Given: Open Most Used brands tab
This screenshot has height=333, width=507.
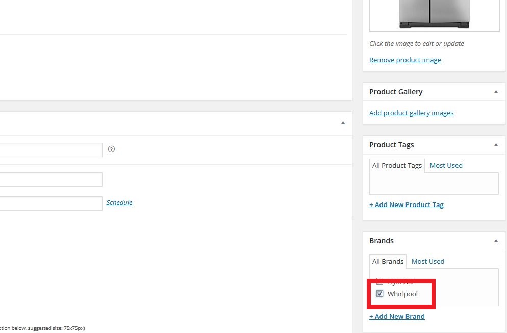Looking at the screenshot, I should (x=428, y=261).
